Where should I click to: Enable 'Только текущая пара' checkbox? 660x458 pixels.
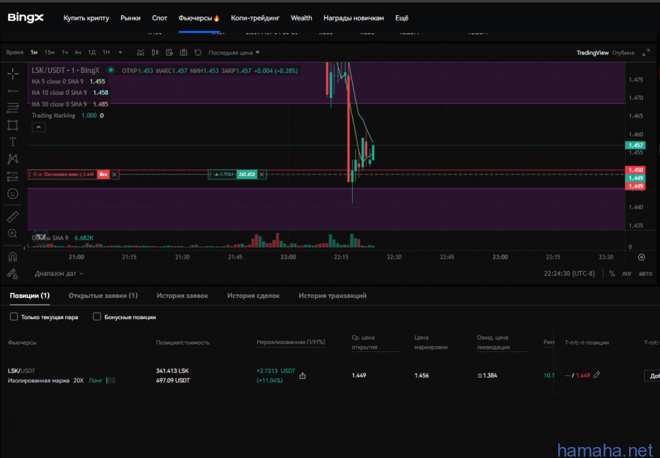coord(14,316)
